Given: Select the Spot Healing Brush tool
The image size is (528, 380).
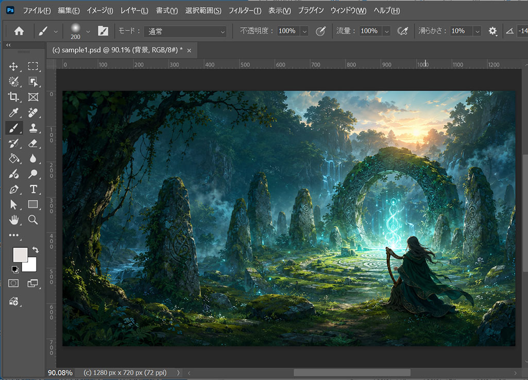Looking at the screenshot, I should click(33, 112).
